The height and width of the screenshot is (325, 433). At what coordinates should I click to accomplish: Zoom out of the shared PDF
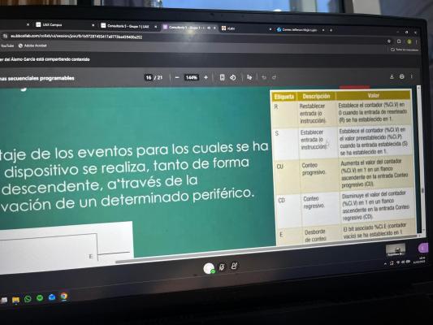[x=177, y=77]
